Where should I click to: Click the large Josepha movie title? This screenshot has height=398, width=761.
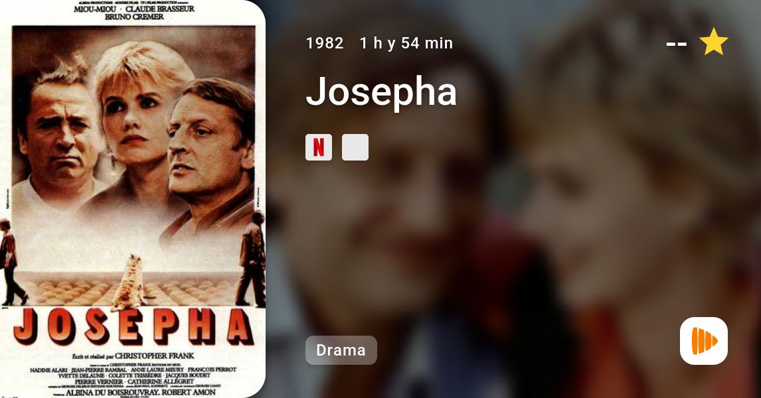click(381, 91)
